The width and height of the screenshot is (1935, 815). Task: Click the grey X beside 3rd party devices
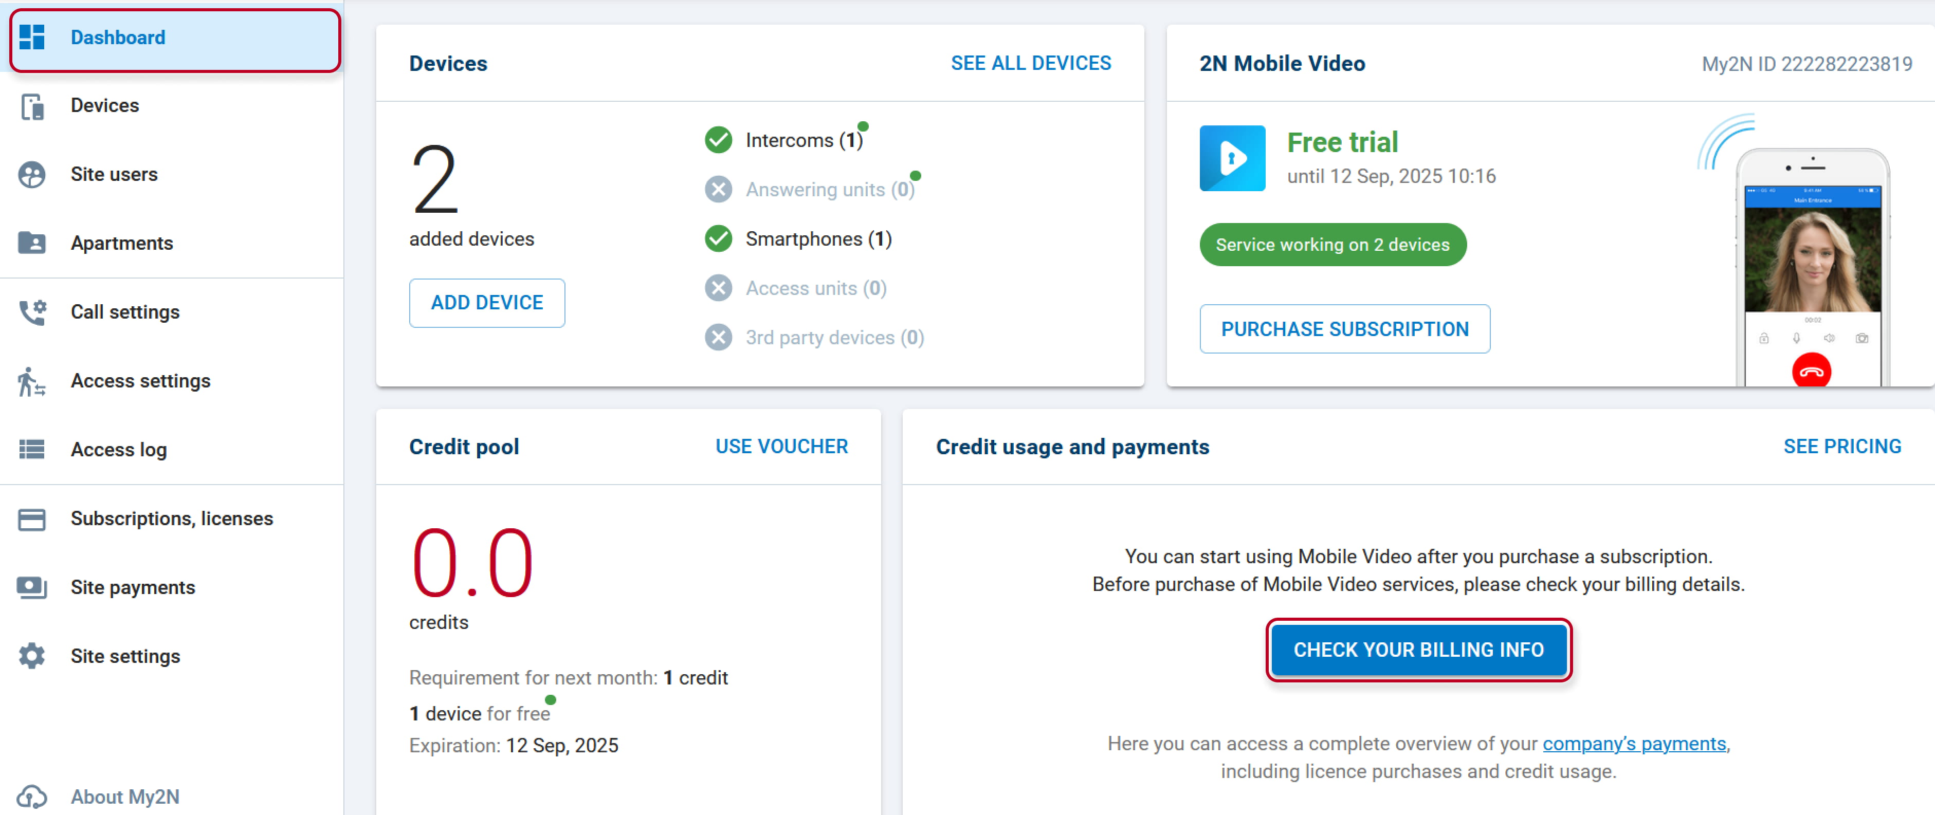coord(718,337)
